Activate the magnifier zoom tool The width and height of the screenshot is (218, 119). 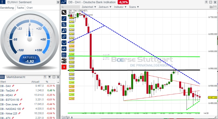tap(64, 31)
